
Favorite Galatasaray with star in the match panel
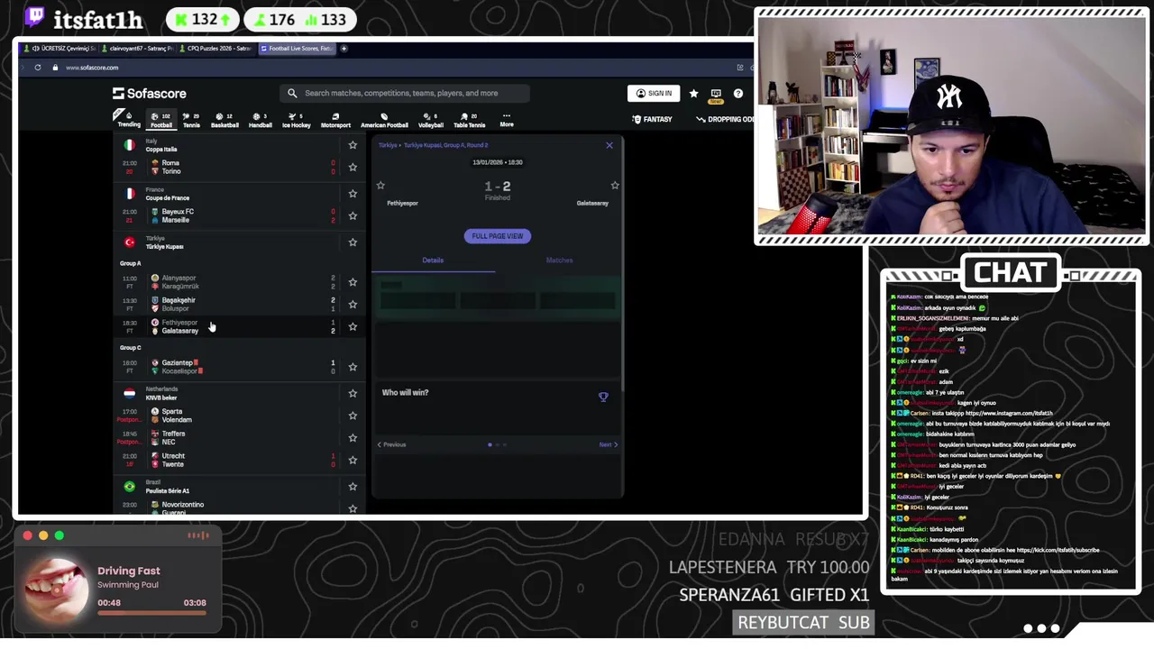coord(615,186)
